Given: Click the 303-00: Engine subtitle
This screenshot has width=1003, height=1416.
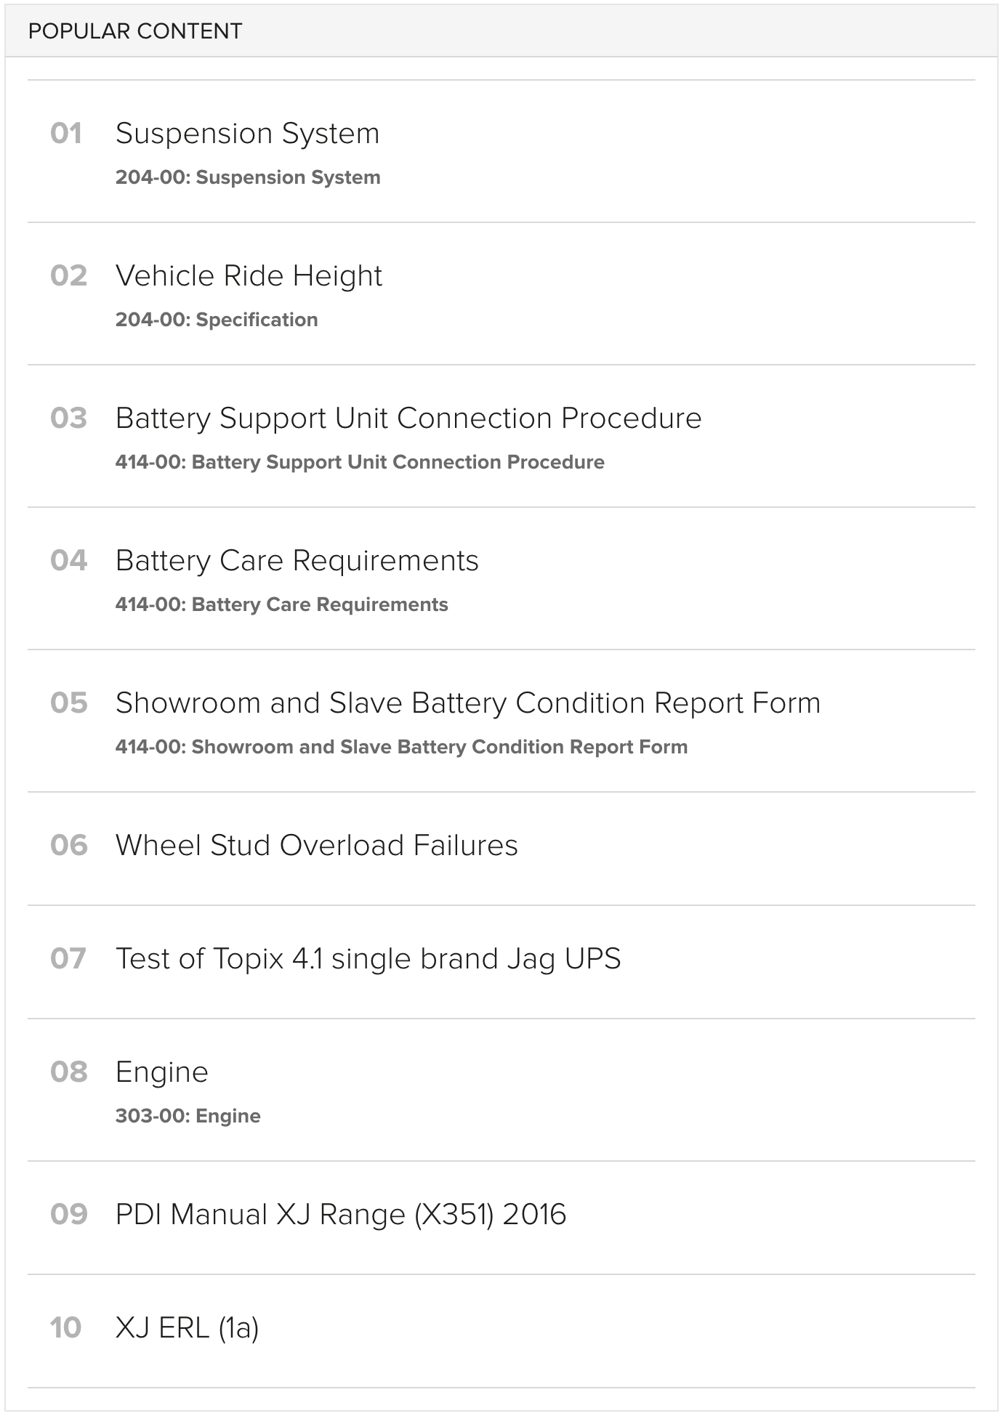Looking at the screenshot, I should tap(188, 1116).
